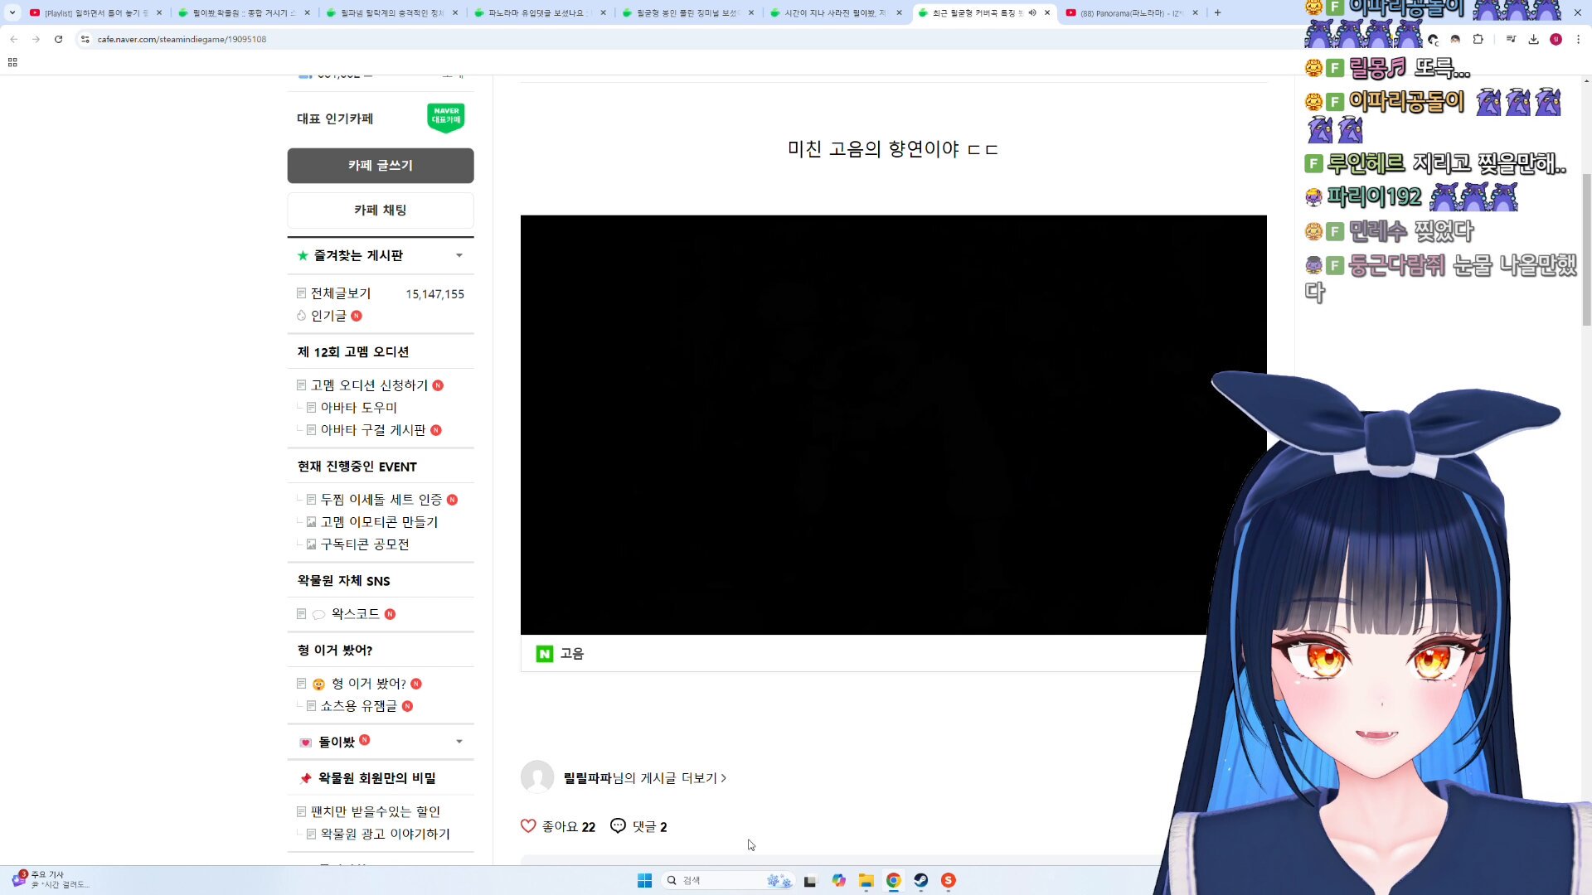This screenshot has height=895, width=1592.
Task: Open the site information icon in address bar
Action: [85, 39]
